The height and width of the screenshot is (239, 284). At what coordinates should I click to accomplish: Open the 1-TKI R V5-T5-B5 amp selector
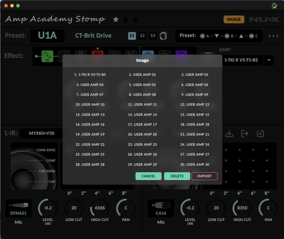pos(241,60)
